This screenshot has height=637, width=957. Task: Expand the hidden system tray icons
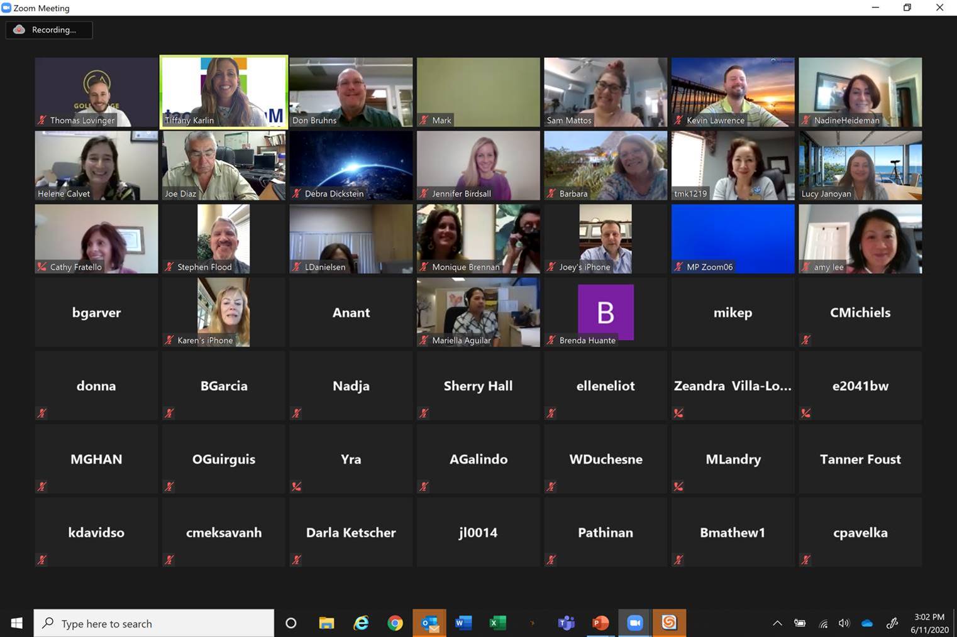(777, 623)
